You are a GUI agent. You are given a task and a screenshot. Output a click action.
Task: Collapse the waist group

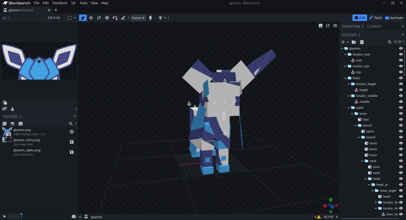point(349,108)
